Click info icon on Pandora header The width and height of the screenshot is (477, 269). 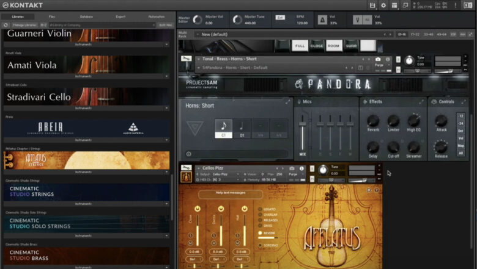pyautogui.click(x=388, y=59)
